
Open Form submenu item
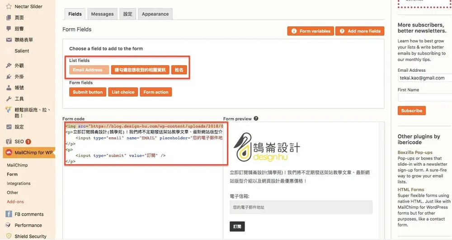coord(12,175)
